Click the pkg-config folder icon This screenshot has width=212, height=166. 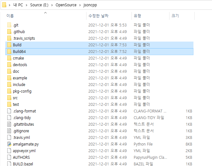tap(9, 91)
